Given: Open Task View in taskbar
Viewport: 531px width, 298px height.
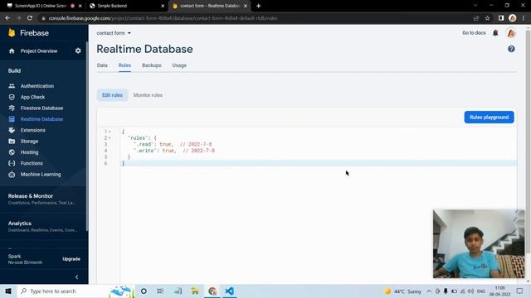Looking at the screenshot, I should pyautogui.click(x=160, y=291).
